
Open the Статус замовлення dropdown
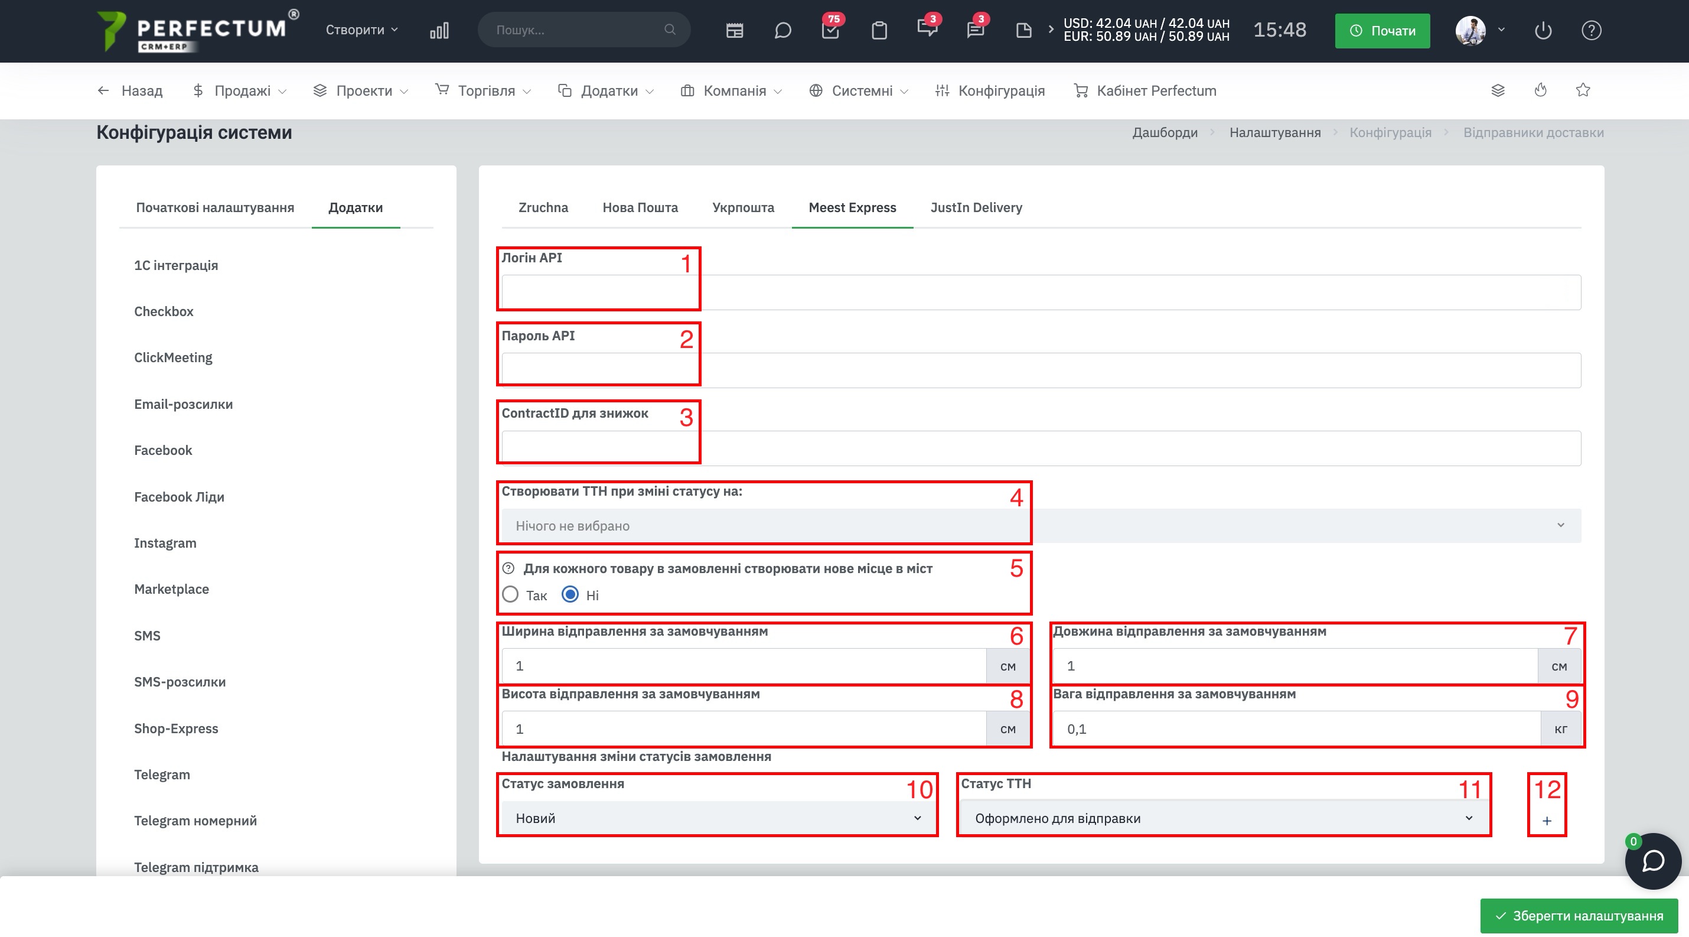719,818
